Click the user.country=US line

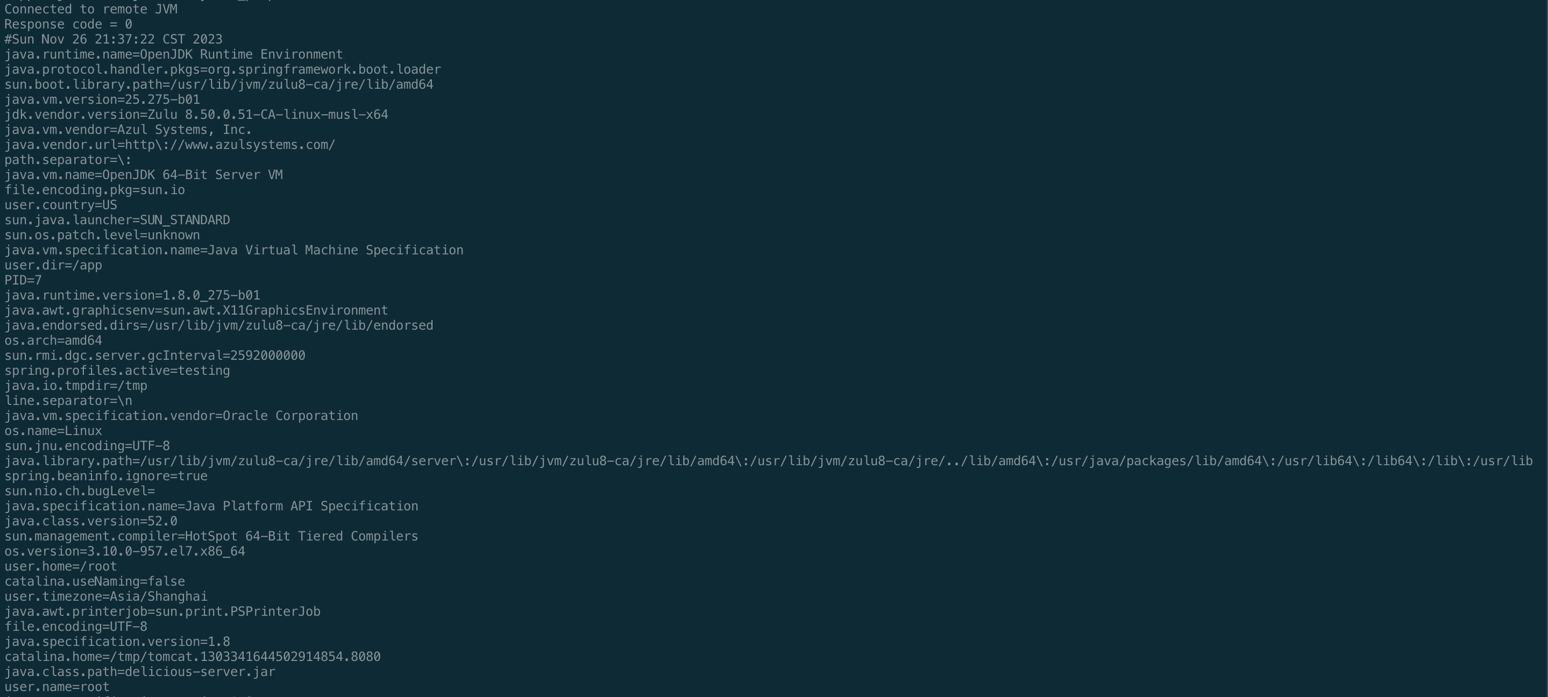61,205
